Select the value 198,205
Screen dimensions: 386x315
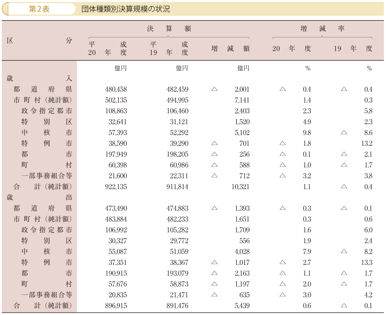(177, 155)
